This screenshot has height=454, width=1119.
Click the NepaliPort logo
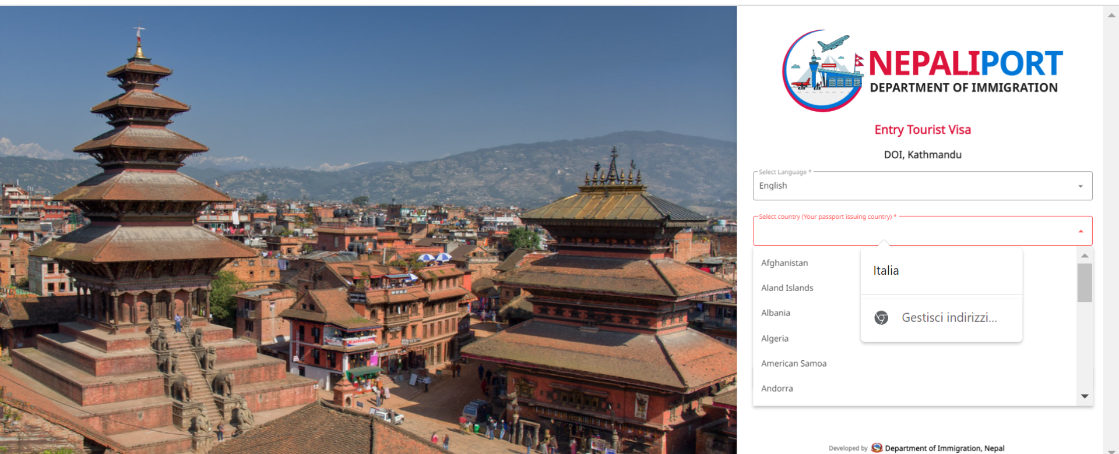923,71
